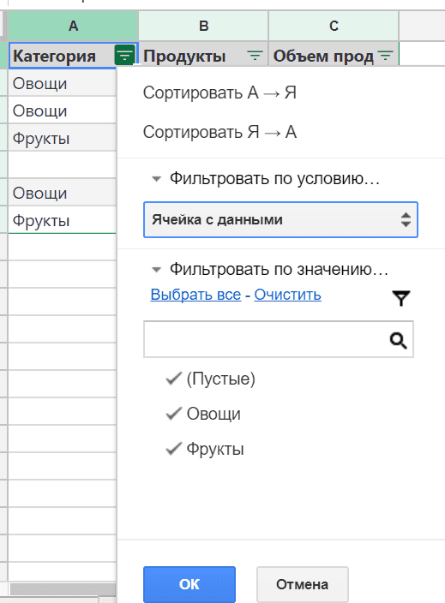Focus the filter value search field
The width and height of the screenshot is (445, 603).
(x=279, y=339)
